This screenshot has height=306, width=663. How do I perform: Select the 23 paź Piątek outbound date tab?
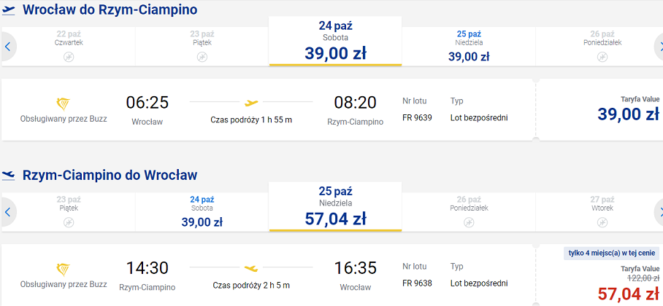pos(202,47)
